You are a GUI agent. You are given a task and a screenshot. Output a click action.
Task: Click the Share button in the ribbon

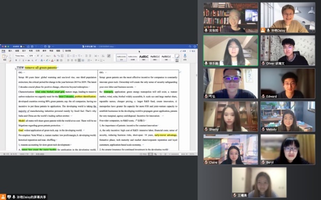(183, 51)
